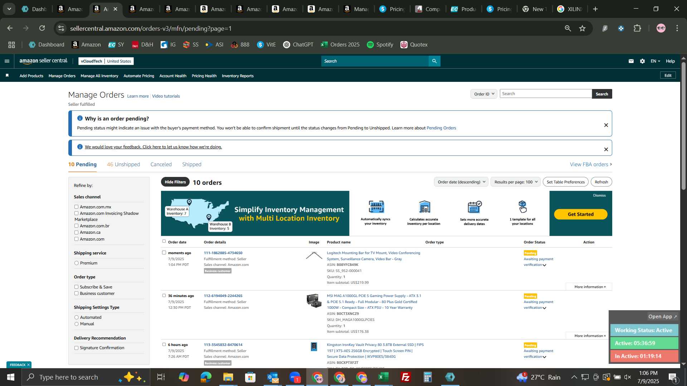This screenshot has width=687, height=386.
Task: Check the Signature Confirmation filter
Action: point(76,348)
